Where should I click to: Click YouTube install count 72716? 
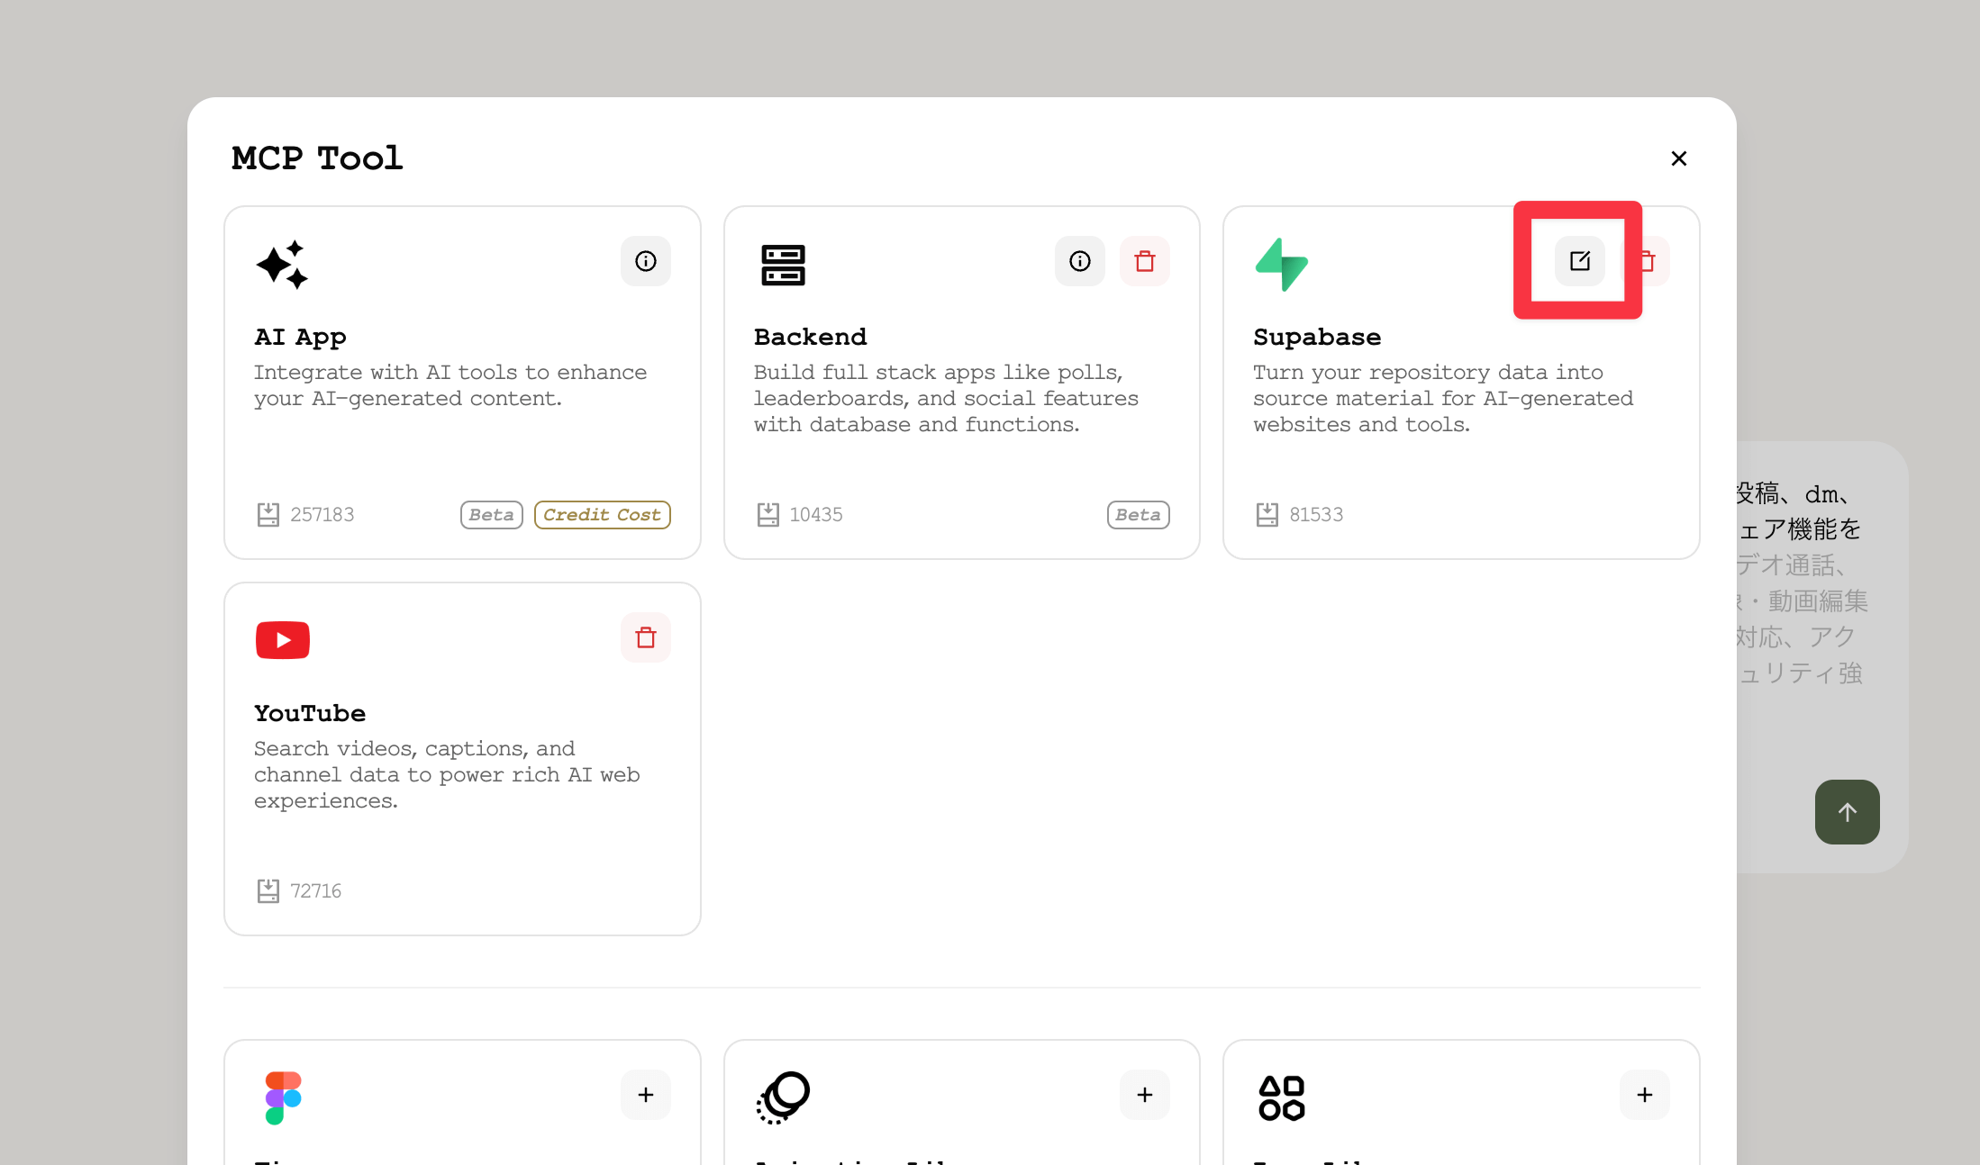(x=315, y=891)
